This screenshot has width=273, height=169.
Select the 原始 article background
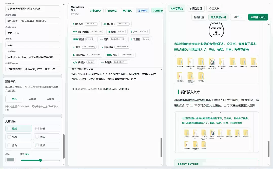click(19, 129)
